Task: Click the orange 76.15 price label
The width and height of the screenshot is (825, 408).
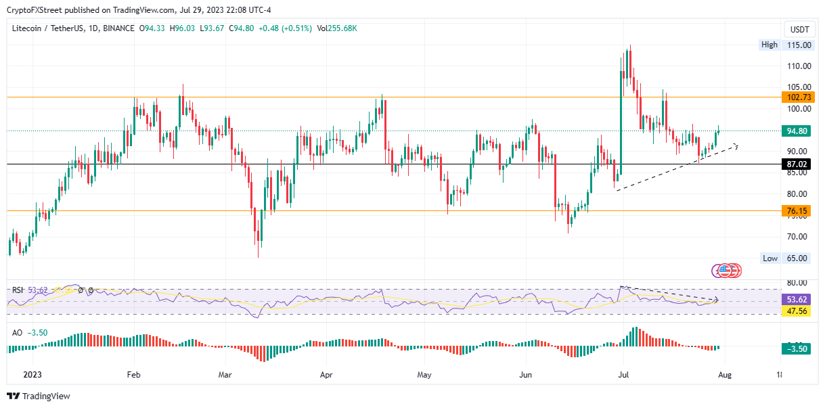Action: tap(797, 211)
